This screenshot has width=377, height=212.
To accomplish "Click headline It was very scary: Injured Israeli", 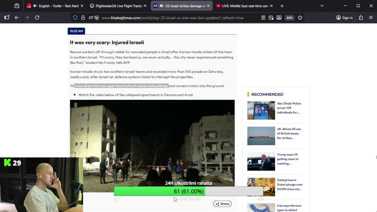I will [107, 42].
